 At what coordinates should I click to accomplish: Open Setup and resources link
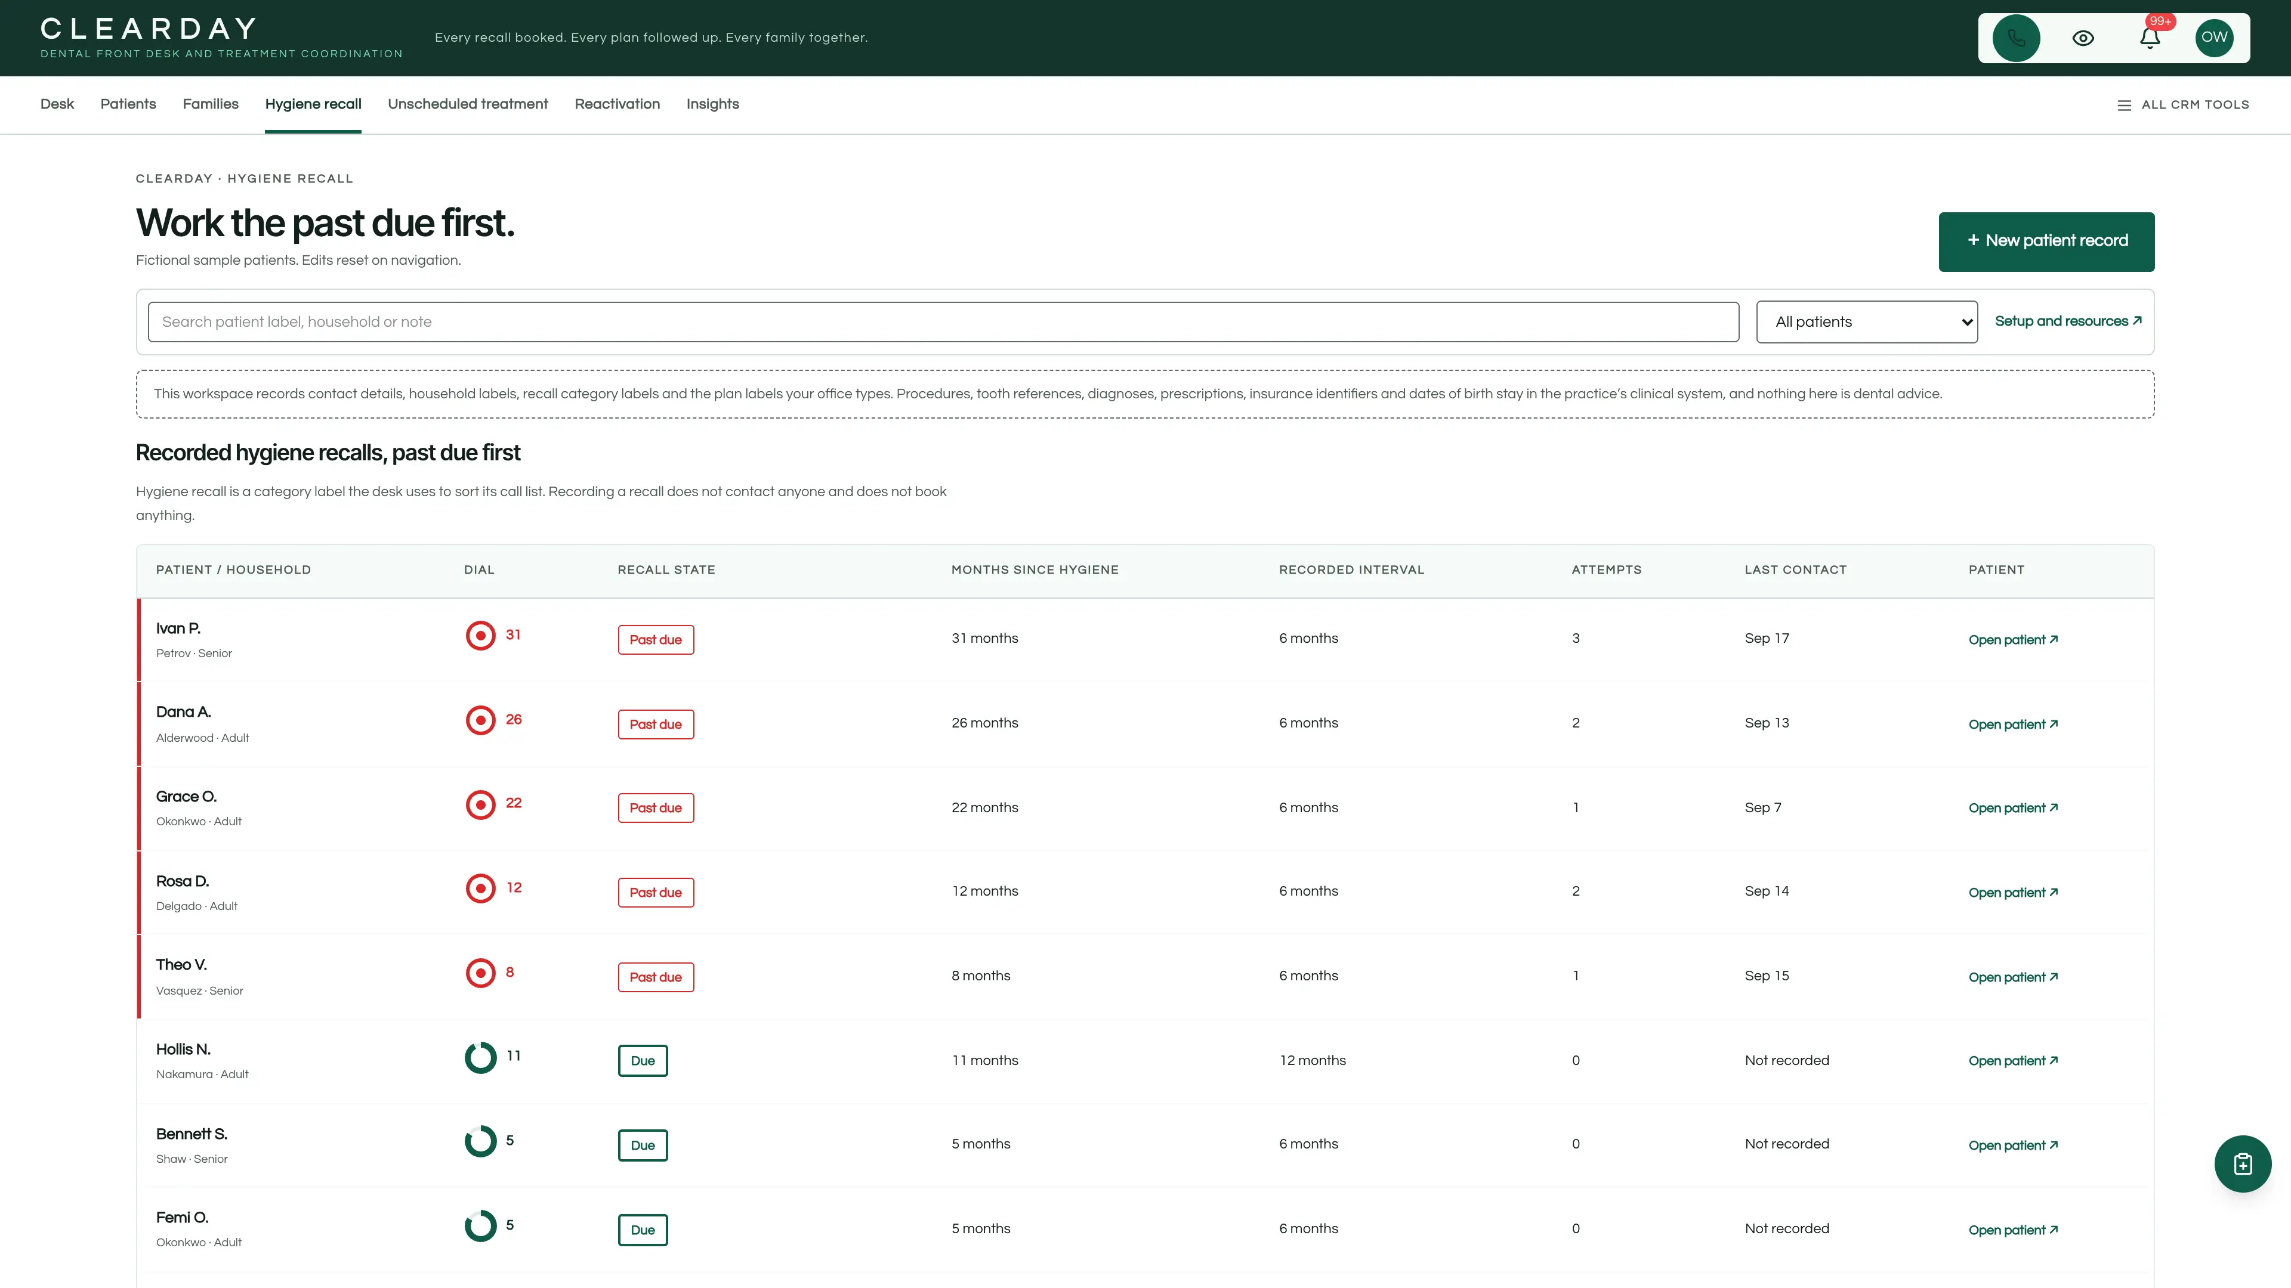[x=2068, y=321]
